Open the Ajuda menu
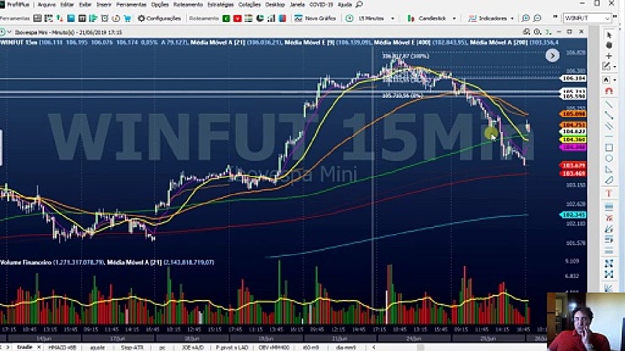 point(345,4)
